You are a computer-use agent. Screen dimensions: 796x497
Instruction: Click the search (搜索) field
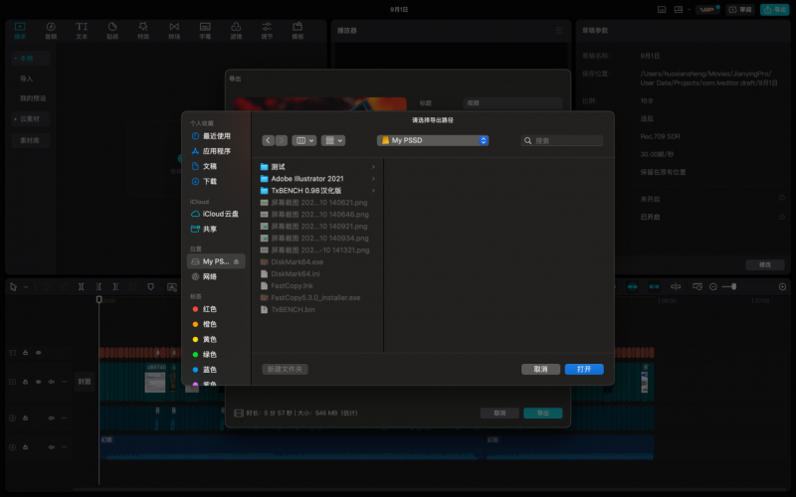[567, 141]
